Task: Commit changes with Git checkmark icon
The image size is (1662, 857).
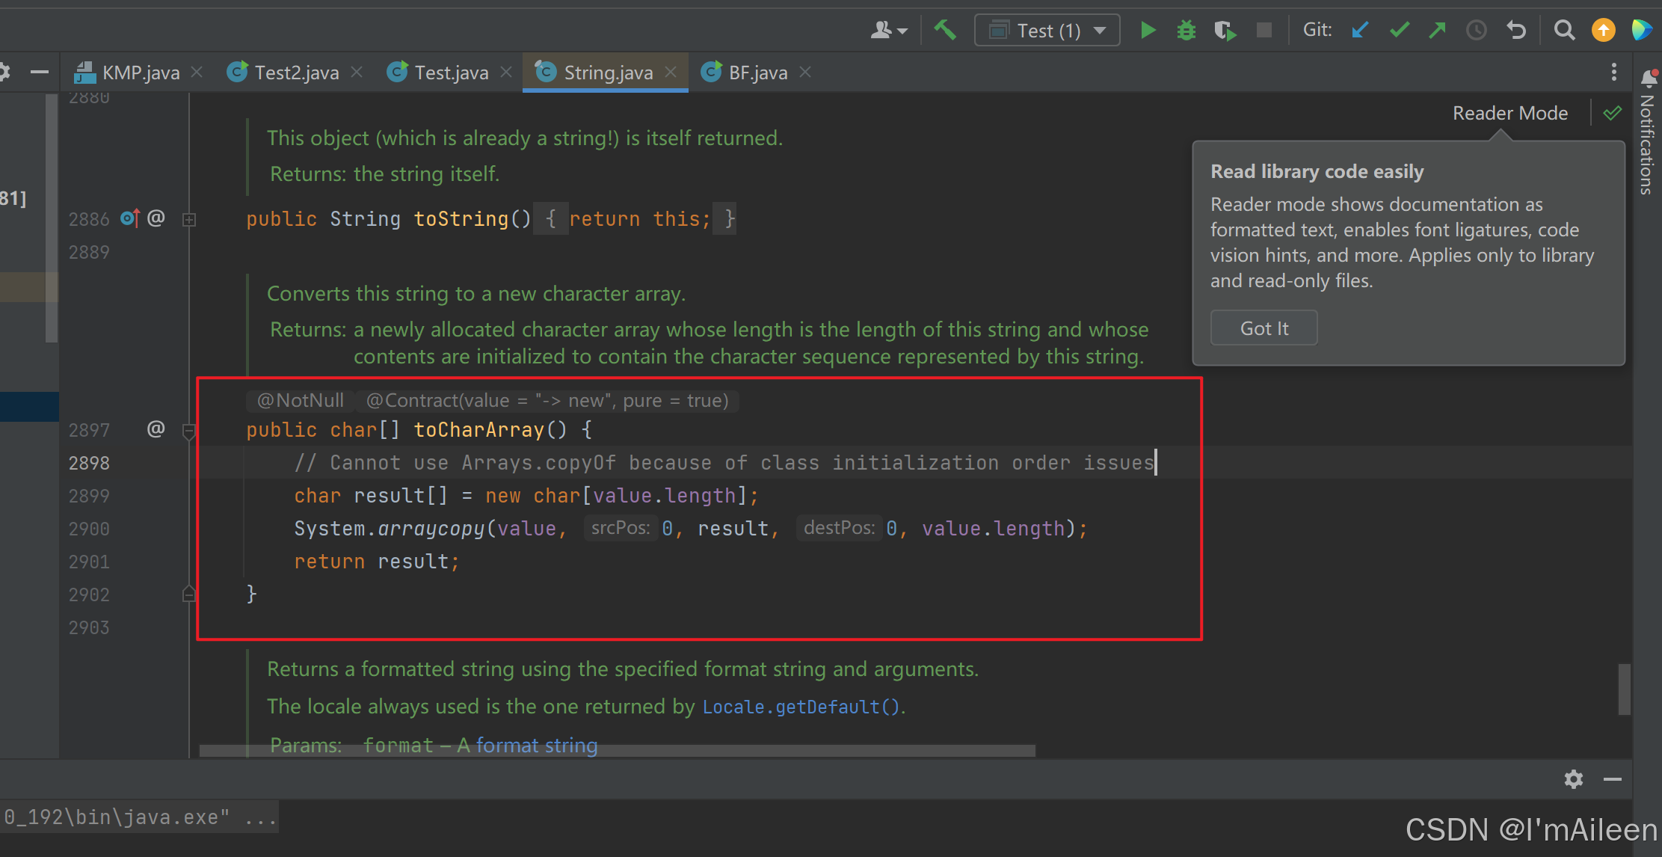Action: click(x=1399, y=30)
